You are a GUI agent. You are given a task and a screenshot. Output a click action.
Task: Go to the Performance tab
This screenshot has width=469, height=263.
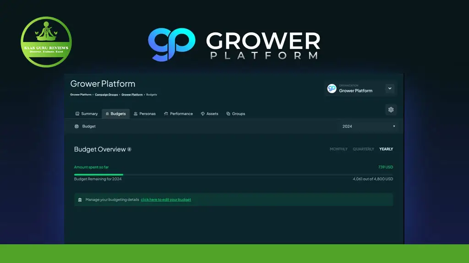[x=178, y=114]
